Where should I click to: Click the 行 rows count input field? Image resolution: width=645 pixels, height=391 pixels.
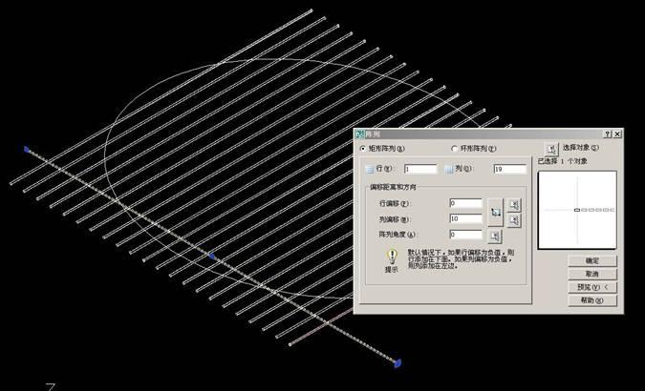pyautogui.click(x=420, y=169)
